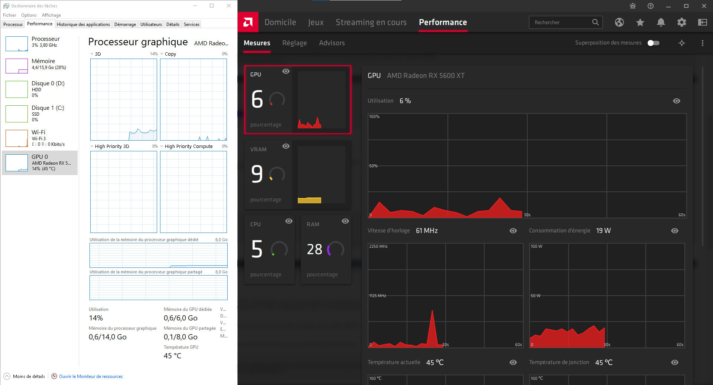Viewport: 713px width, 385px height.
Task: Click the '0,6/6,0 Go' dedicated memory value
Action: point(180,318)
